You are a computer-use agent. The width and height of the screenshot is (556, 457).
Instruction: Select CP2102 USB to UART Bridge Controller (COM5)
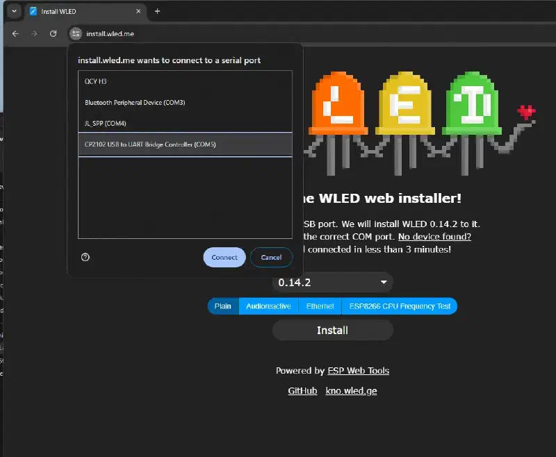pos(185,144)
